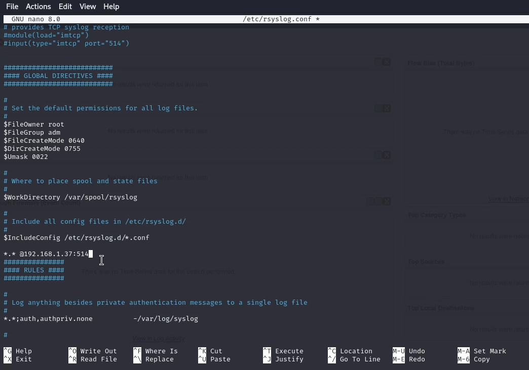
Task: Click the '$DirCreateMode 0755' line
Action: [x=42, y=149]
